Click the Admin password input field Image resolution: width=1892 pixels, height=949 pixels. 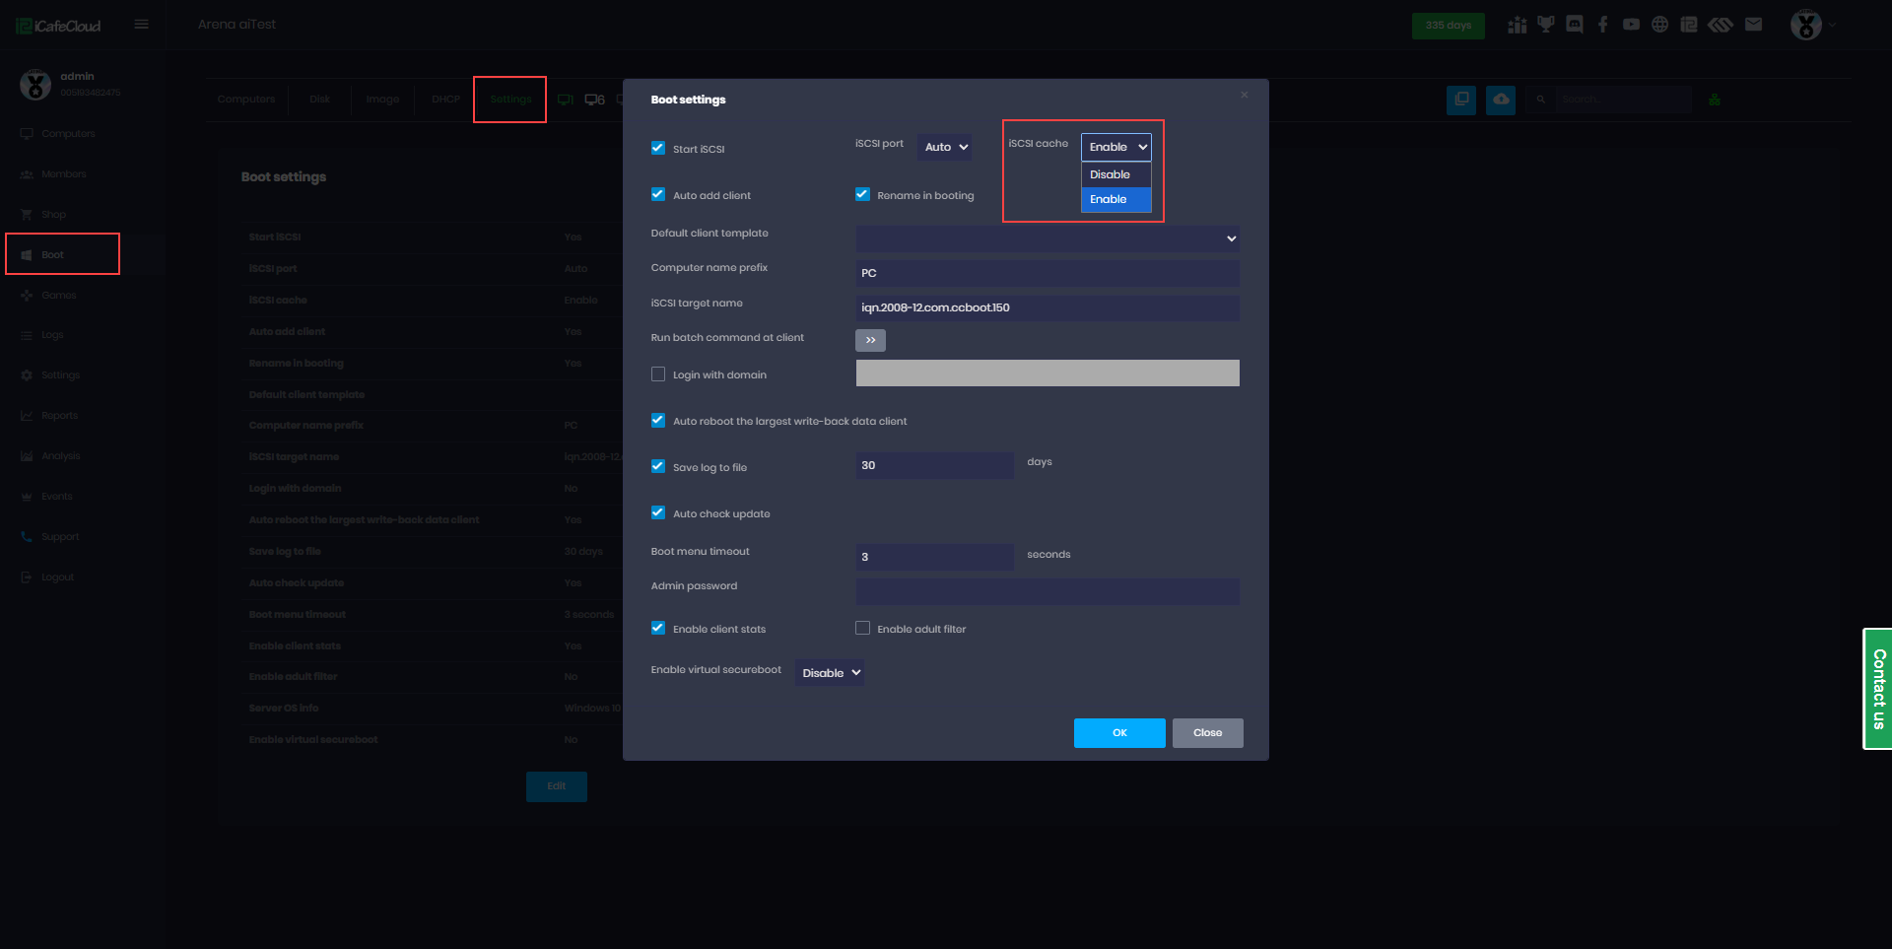click(1047, 591)
